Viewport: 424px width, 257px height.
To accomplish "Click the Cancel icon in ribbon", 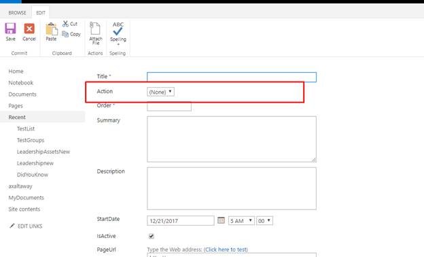I will [29, 29].
